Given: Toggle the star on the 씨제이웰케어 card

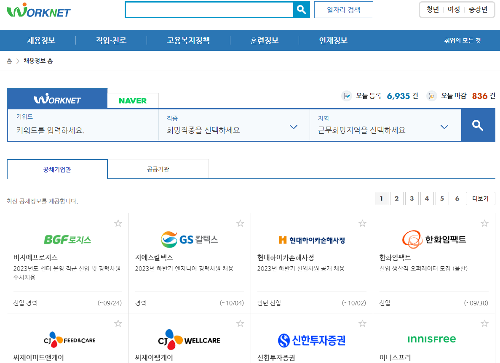Looking at the screenshot, I should (240, 323).
